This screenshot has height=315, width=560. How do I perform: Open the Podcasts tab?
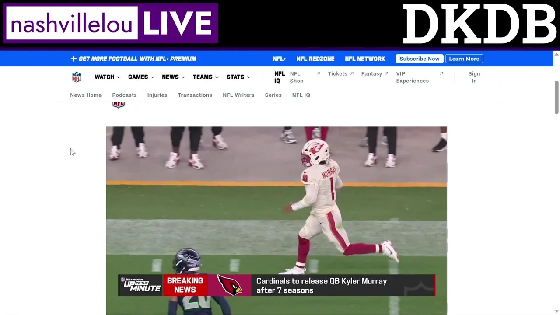(124, 95)
